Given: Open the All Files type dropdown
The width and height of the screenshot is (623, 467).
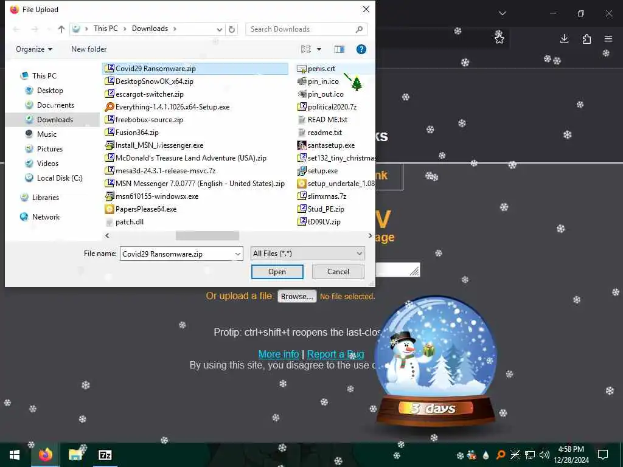Looking at the screenshot, I should click(307, 254).
